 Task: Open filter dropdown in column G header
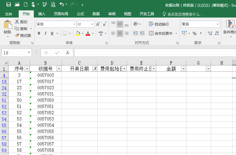[208, 69]
